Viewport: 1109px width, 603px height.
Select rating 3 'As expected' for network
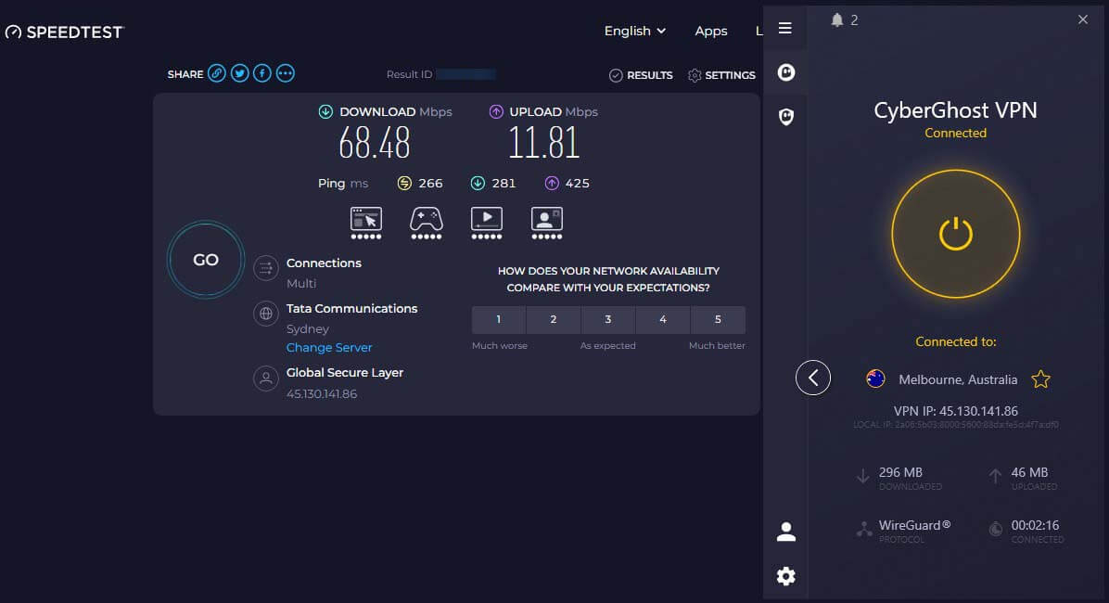point(608,318)
